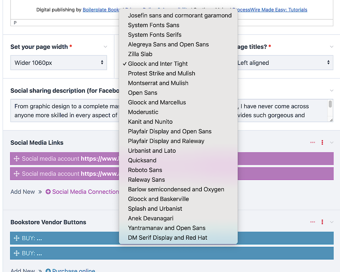Choose Playfair Display and Raleway font option
Image resolution: width=340 pixels, height=272 pixels.
click(166, 141)
